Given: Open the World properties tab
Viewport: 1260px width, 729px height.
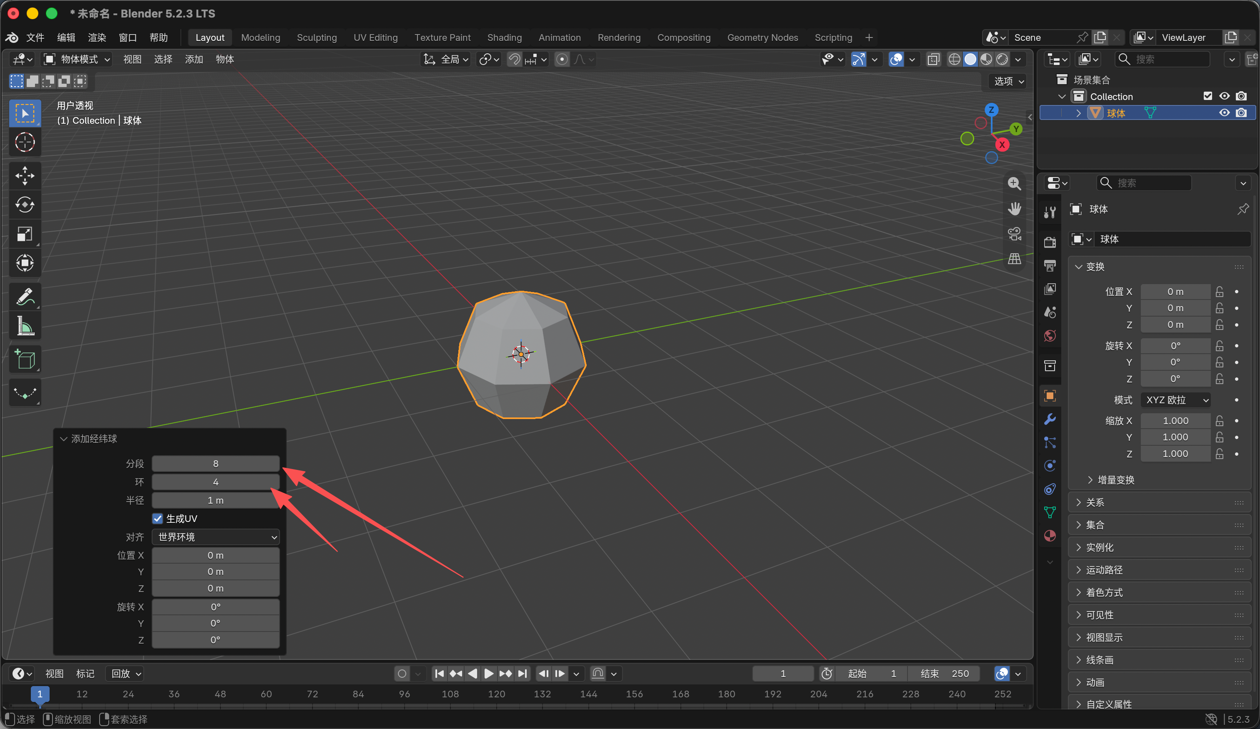Looking at the screenshot, I should (x=1050, y=335).
